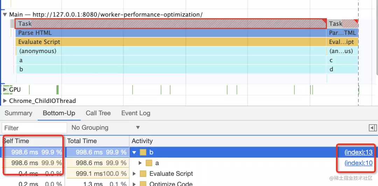This screenshot has width=378, height=186.
Task: Select the long Task bar in flame chart
Action: coord(171,24)
